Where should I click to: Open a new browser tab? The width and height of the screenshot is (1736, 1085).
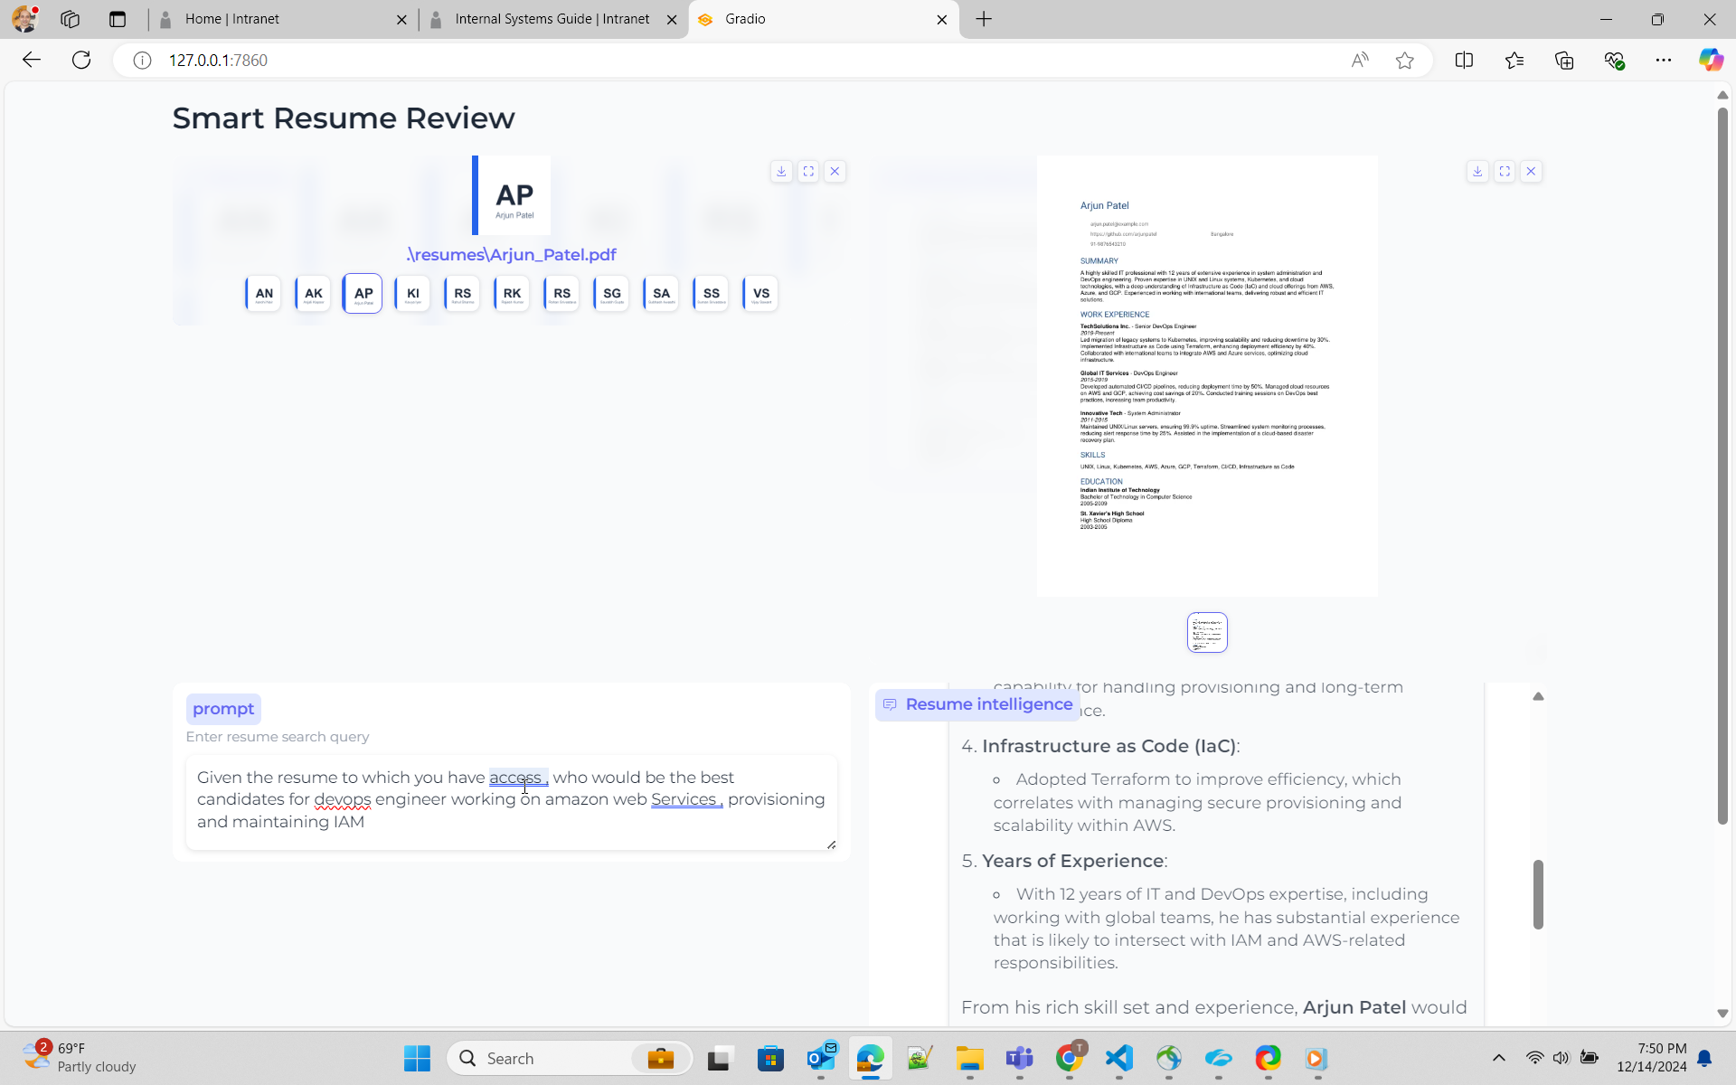pyautogui.click(x=984, y=19)
